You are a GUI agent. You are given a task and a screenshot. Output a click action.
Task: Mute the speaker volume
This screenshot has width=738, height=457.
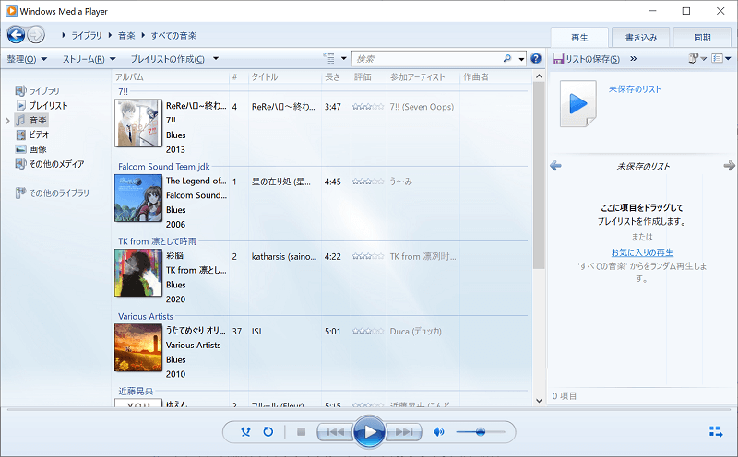pos(438,431)
